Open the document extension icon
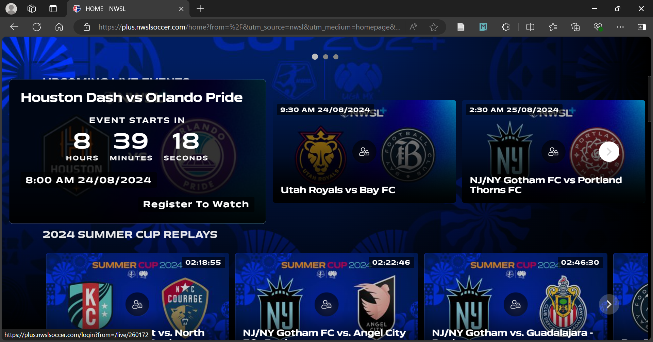This screenshot has width=653, height=342. pyautogui.click(x=461, y=27)
